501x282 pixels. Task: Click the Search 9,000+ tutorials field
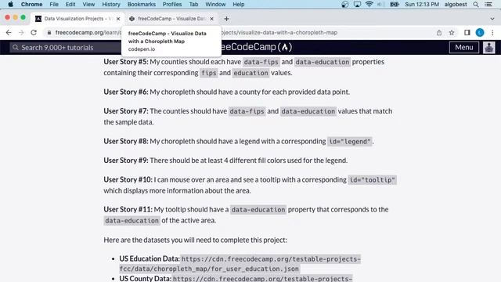click(x=66, y=48)
